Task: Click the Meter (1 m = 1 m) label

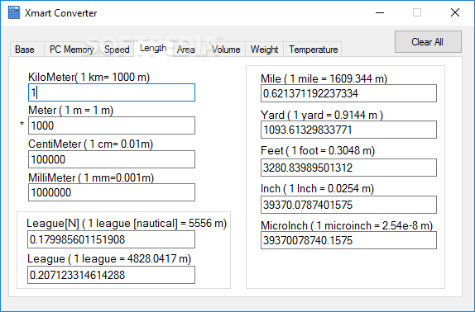Action: coord(71,111)
